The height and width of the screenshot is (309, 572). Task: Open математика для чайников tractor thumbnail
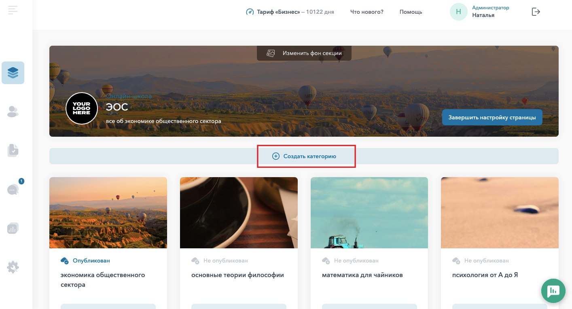[x=369, y=213]
